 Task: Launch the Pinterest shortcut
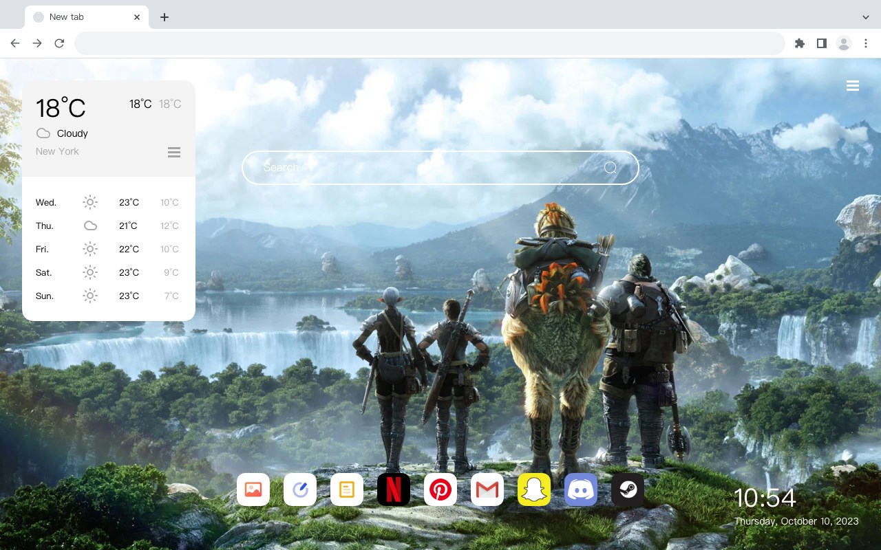[440, 489]
